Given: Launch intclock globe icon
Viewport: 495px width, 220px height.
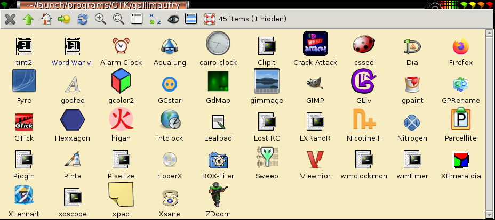Looking at the screenshot, I should tap(170, 119).
